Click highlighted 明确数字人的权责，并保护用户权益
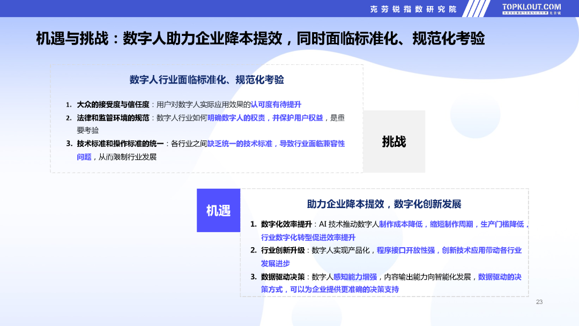Image resolution: width=579 pixels, height=326 pixels. 265,118
